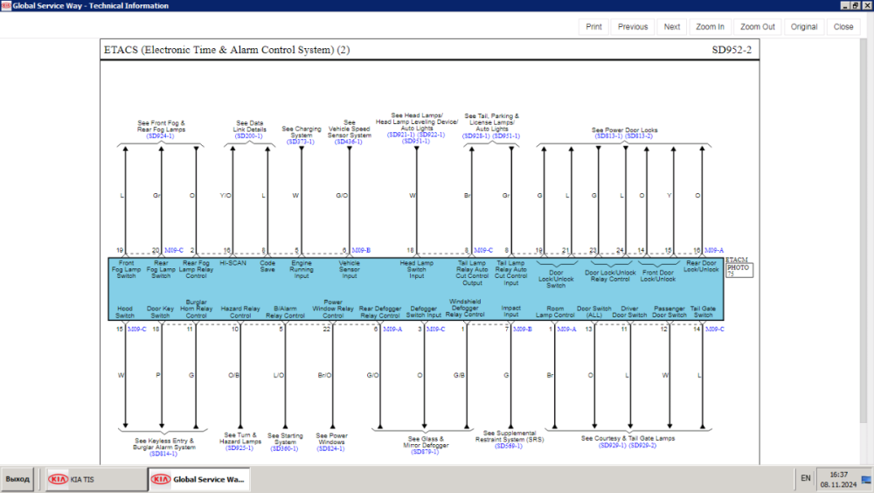Click M09-A connector beside Rear Defogger Relay pin 6
The image size is (874, 493).
point(392,329)
